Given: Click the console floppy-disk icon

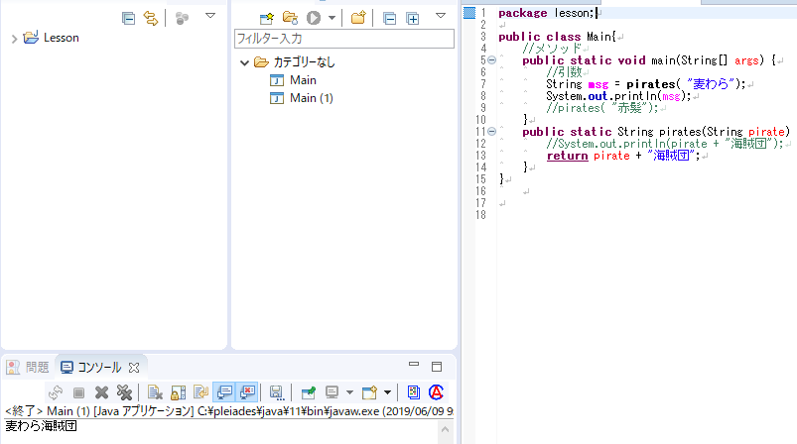Looking at the screenshot, I should 276,392.
